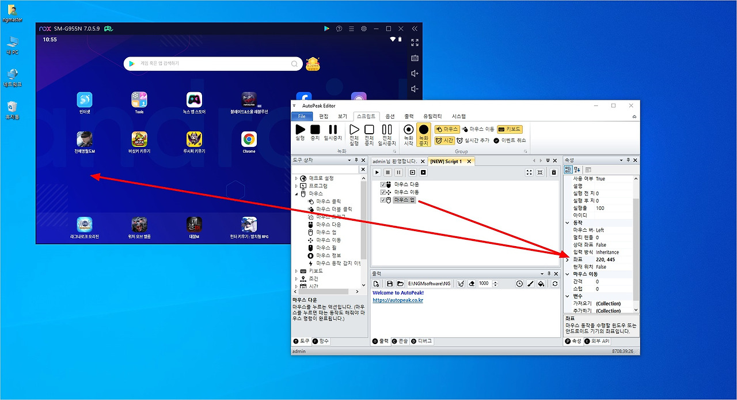Toggle the 마우스 이동 recording option
This screenshot has width=737, height=400.
click(478, 130)
